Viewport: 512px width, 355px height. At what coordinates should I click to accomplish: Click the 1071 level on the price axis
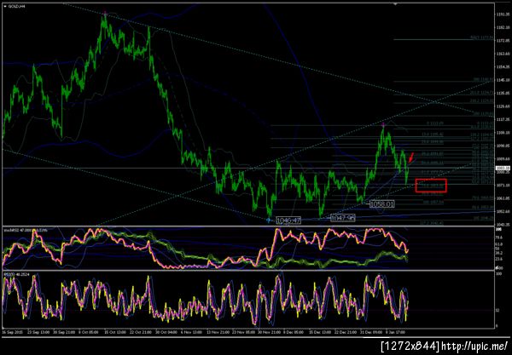(x=503, y=185)
